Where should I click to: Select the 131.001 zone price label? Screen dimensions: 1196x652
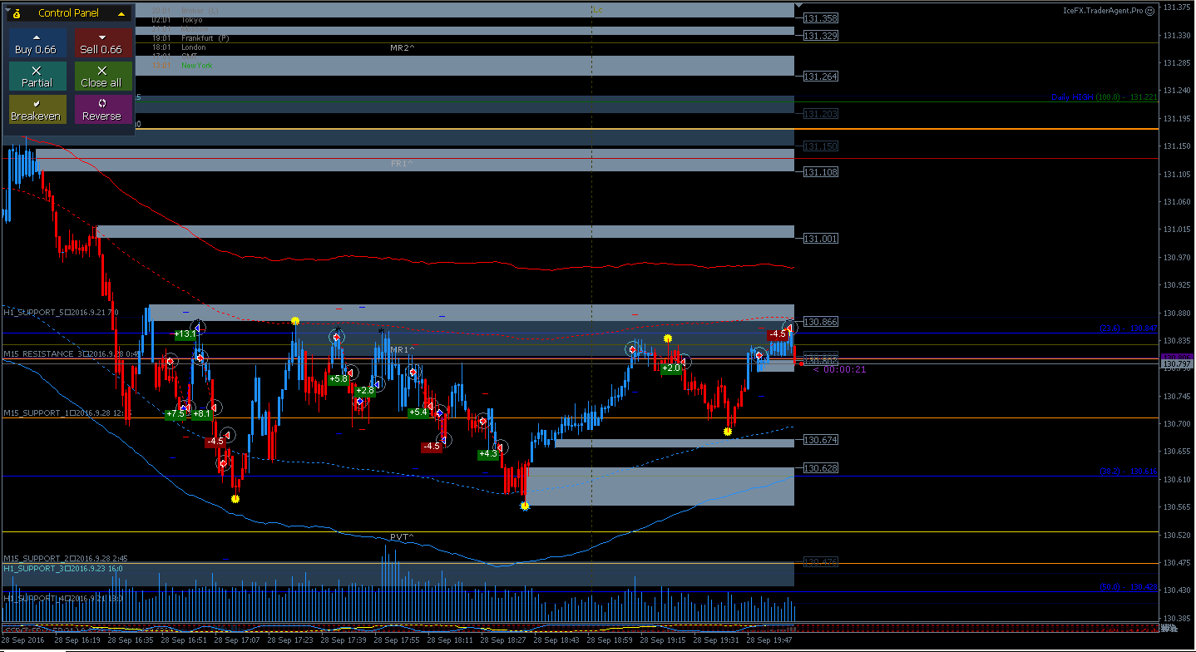(821, 239)
